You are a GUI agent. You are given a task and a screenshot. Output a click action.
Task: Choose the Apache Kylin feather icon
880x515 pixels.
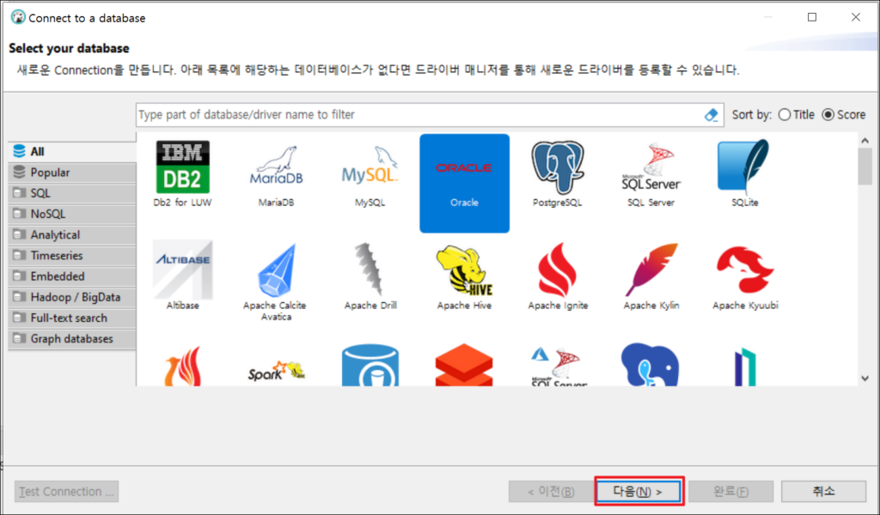[x=651, y=270]
